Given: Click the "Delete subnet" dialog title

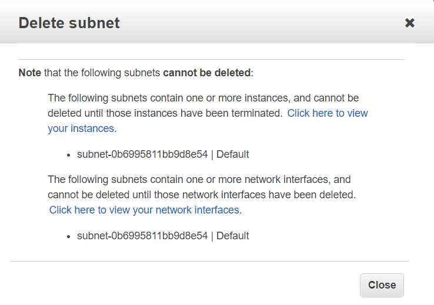Looking at the screenshot, I should tap(69, 23).
